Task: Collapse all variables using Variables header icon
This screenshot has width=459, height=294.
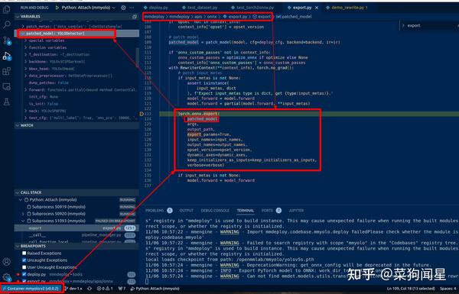Action: point(135,17)
